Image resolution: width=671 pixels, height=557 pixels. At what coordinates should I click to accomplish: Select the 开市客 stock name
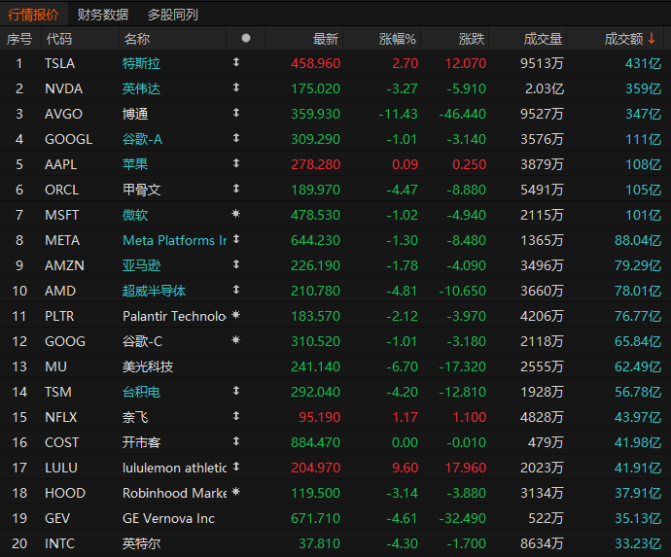click(141, 442)
